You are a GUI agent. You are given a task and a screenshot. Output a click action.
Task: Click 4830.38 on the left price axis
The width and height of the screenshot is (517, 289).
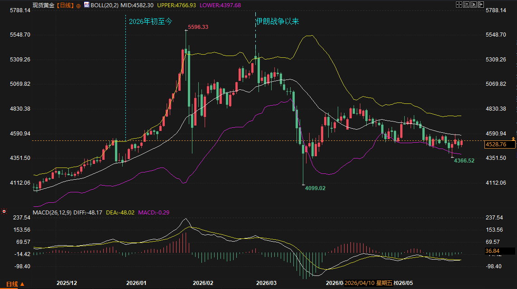click(x=20, y=108)
